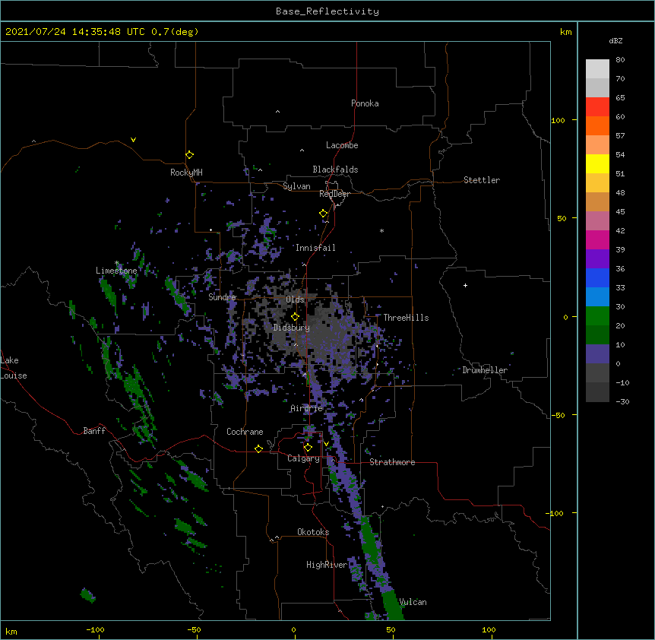Screen dimensions: 655x640
Task: Click the yellow diamond marker above Calgary label
Action: coord(308,448)
